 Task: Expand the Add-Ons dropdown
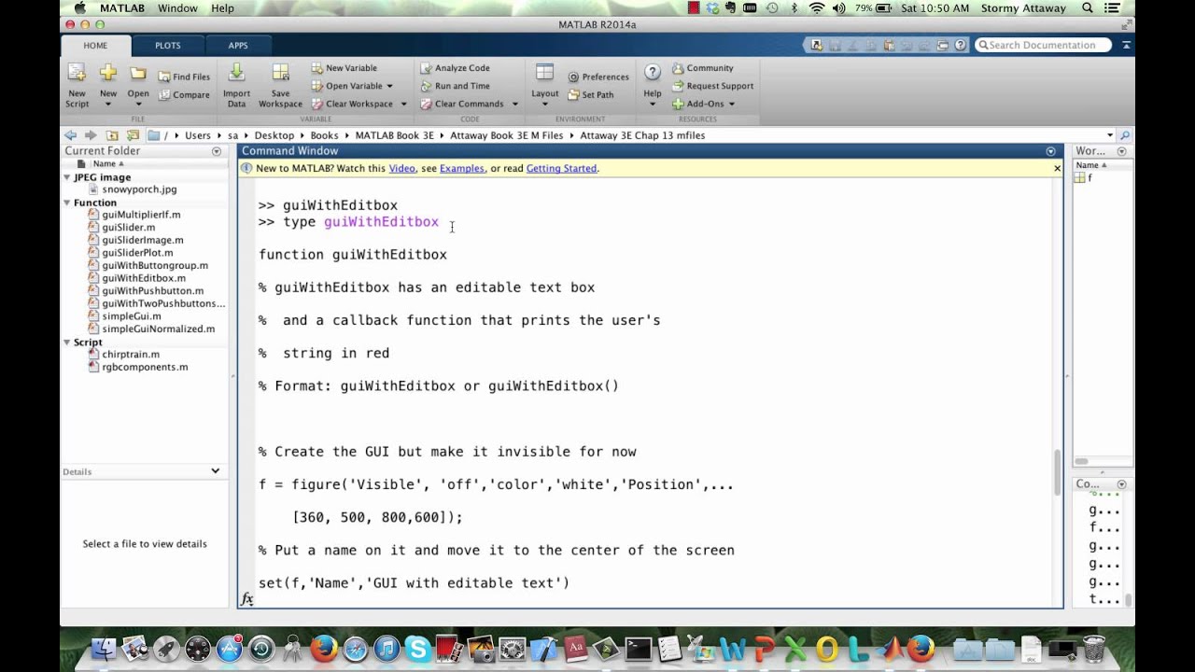tap(731, 104)
